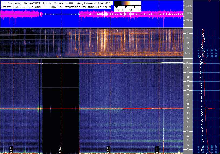The image size is (220, 154).
Task: Click '15' on the geophone frequency axis
Action: (x=188, y=43)
